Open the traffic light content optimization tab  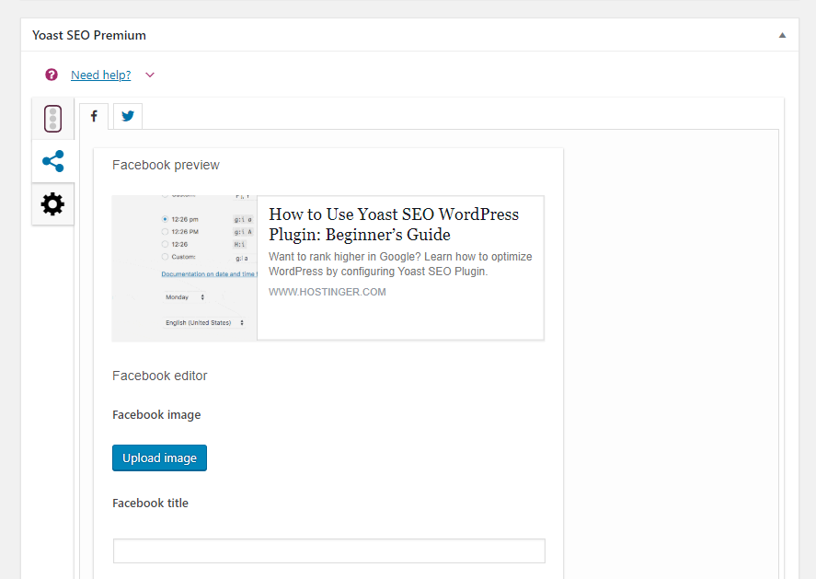tap(52, 119)
